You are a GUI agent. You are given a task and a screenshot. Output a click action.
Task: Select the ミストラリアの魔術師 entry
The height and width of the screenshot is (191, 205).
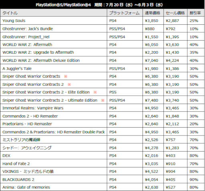click(x=21, y=140)
